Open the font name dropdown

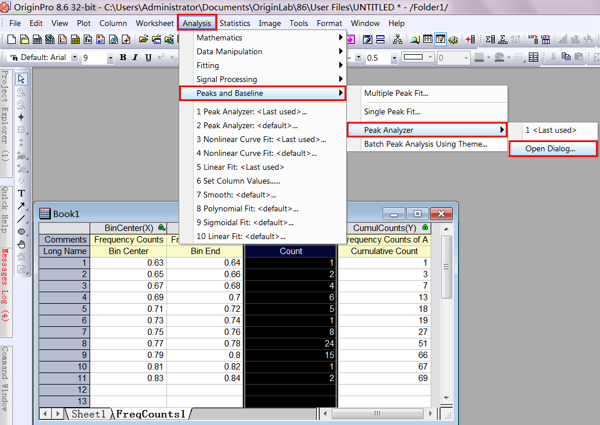click(75, 58)
